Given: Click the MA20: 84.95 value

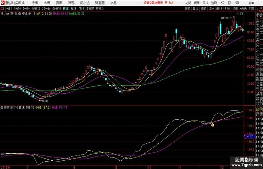Looking at the screenshot, I should click(x=61, y=14).
